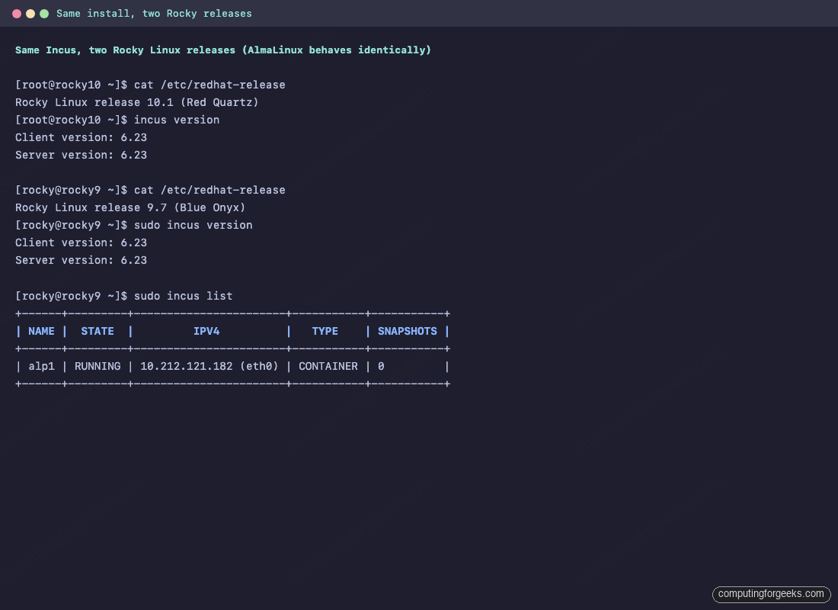This screenshot has width=838, height=610.
Task: Click the rocky10 'cat /etc/redhat-release' command line
Action: (150, 85)
